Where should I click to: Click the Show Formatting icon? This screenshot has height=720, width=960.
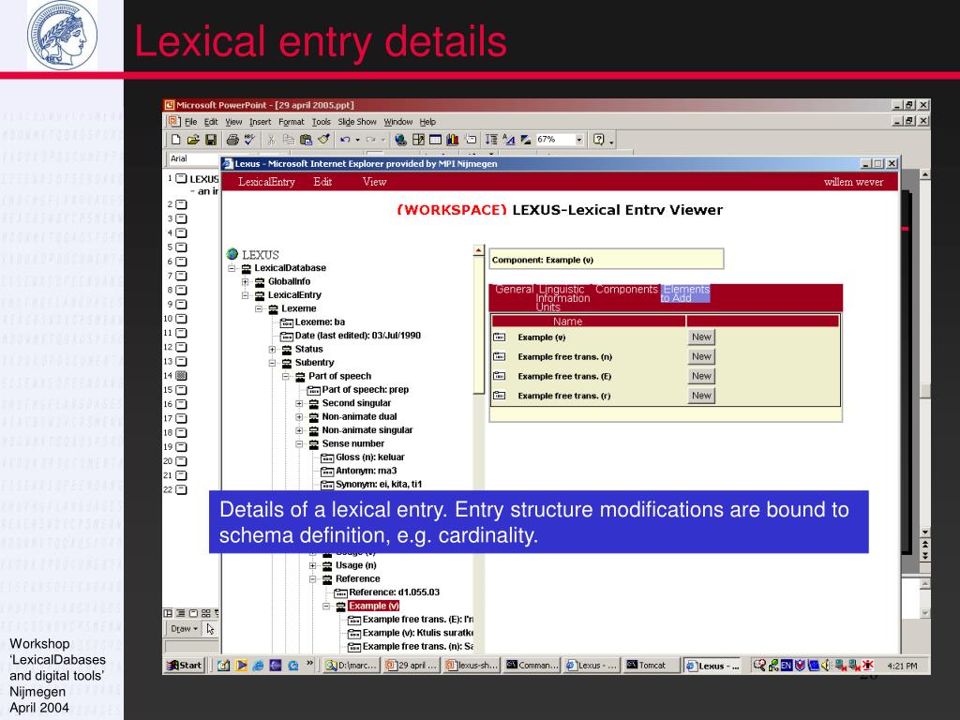coord(509,141)
